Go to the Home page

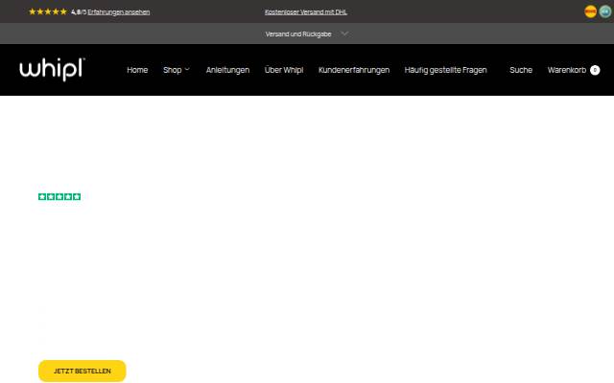point(137,70)
